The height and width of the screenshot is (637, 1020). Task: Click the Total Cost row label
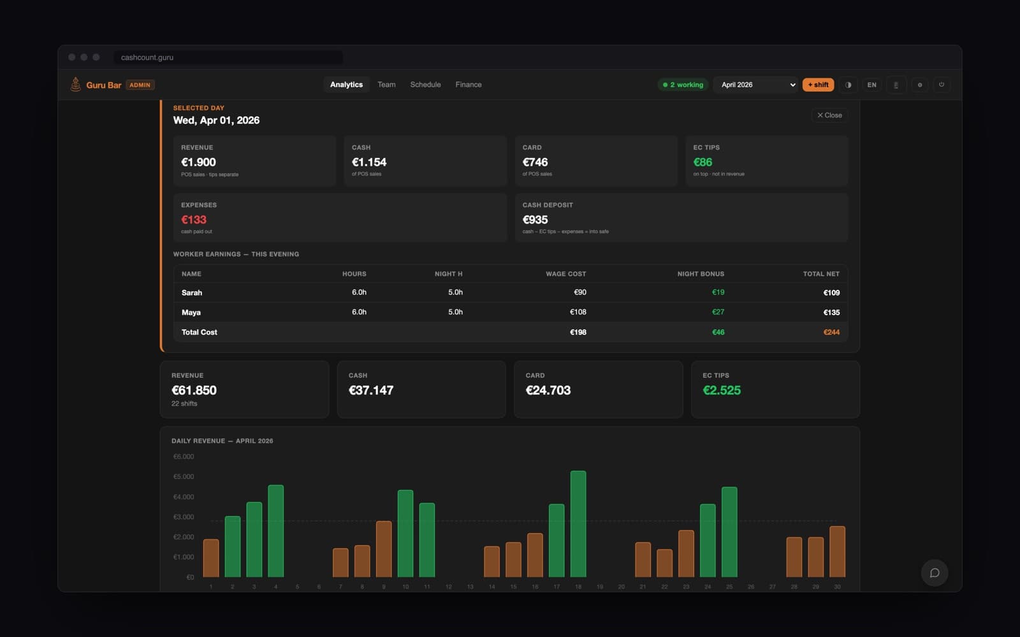click(x=199, y=333)
